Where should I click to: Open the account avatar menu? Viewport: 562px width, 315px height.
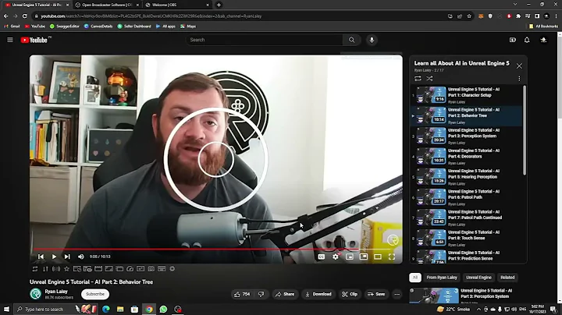click(x=543, y=40)
